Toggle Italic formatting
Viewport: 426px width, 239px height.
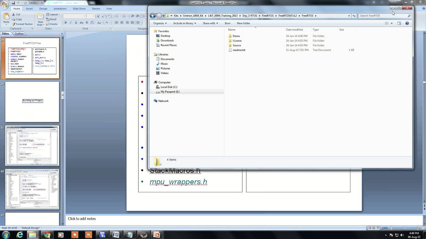71,23
